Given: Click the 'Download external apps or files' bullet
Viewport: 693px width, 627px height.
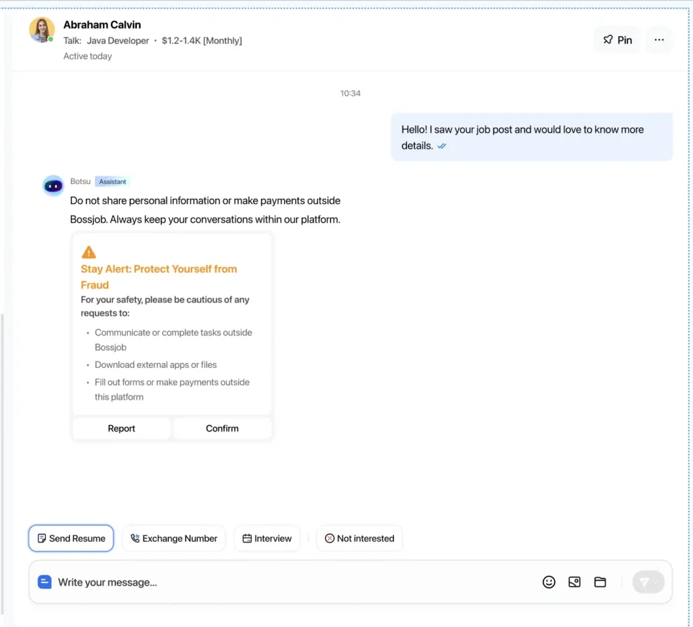Looking at the screenshot, I should (x=156, y=365).
